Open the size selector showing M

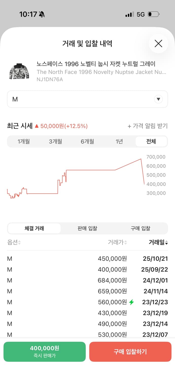coord(87,99)
